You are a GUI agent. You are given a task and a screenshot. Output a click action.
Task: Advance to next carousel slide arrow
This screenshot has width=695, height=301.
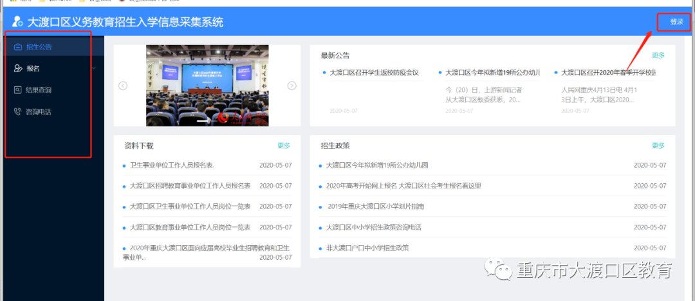point(292,86)
